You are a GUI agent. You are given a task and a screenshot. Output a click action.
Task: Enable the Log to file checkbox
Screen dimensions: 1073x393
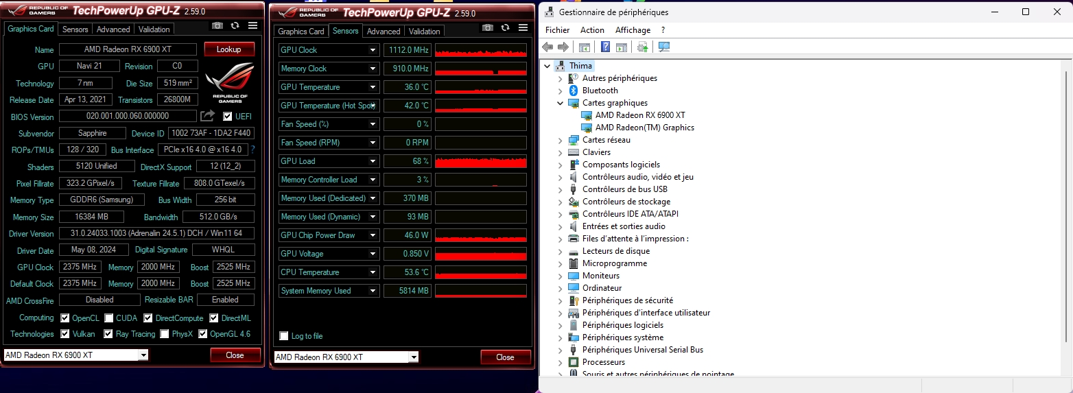tap(284, 336)
